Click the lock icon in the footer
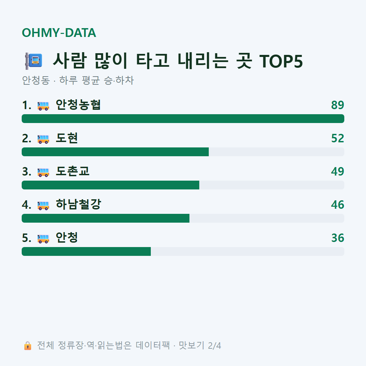 point(27,346)
